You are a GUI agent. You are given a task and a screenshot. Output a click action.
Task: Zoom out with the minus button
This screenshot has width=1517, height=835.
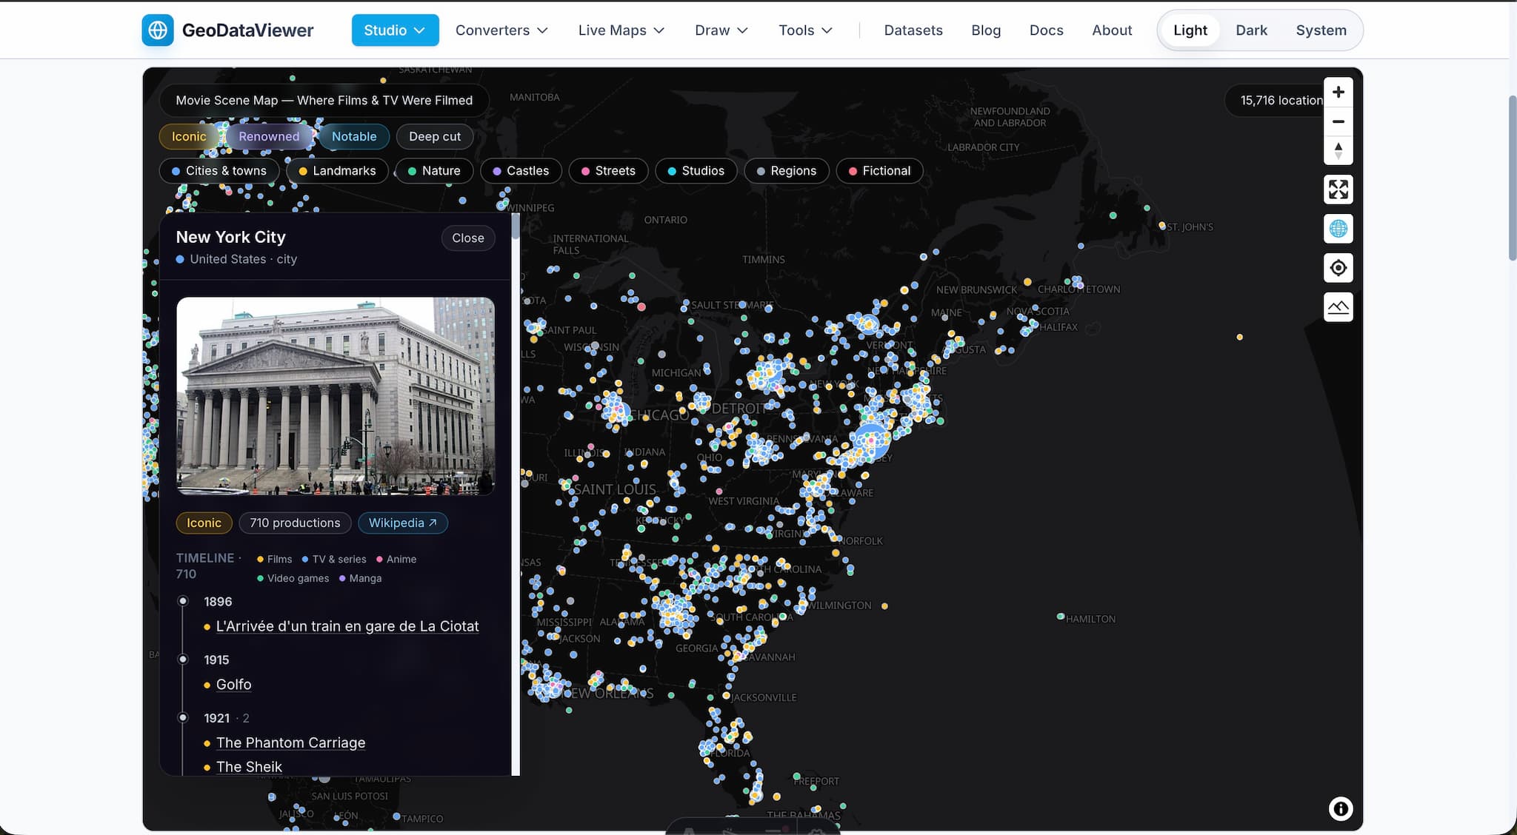[1338, 121]
